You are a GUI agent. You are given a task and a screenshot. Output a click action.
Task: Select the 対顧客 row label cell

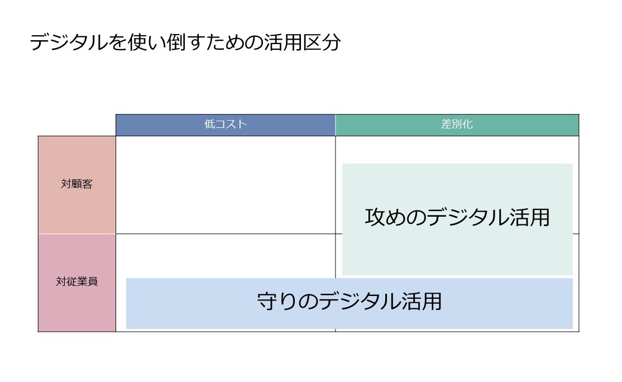tap(77, 185)
